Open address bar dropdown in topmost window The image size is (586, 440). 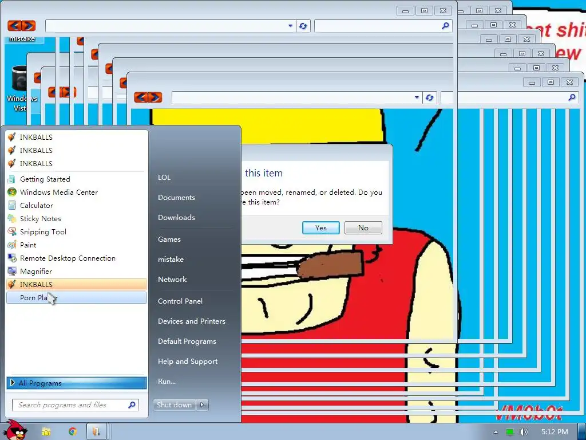pyautogui.click(x=290, y=26)
